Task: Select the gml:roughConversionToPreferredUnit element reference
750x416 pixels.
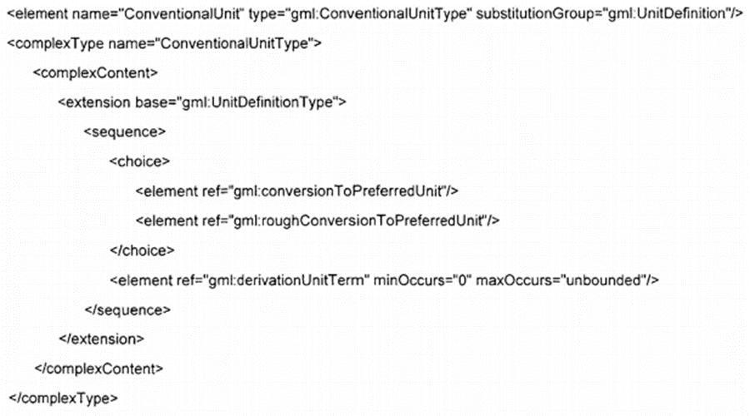Action: tap(317, 221)
